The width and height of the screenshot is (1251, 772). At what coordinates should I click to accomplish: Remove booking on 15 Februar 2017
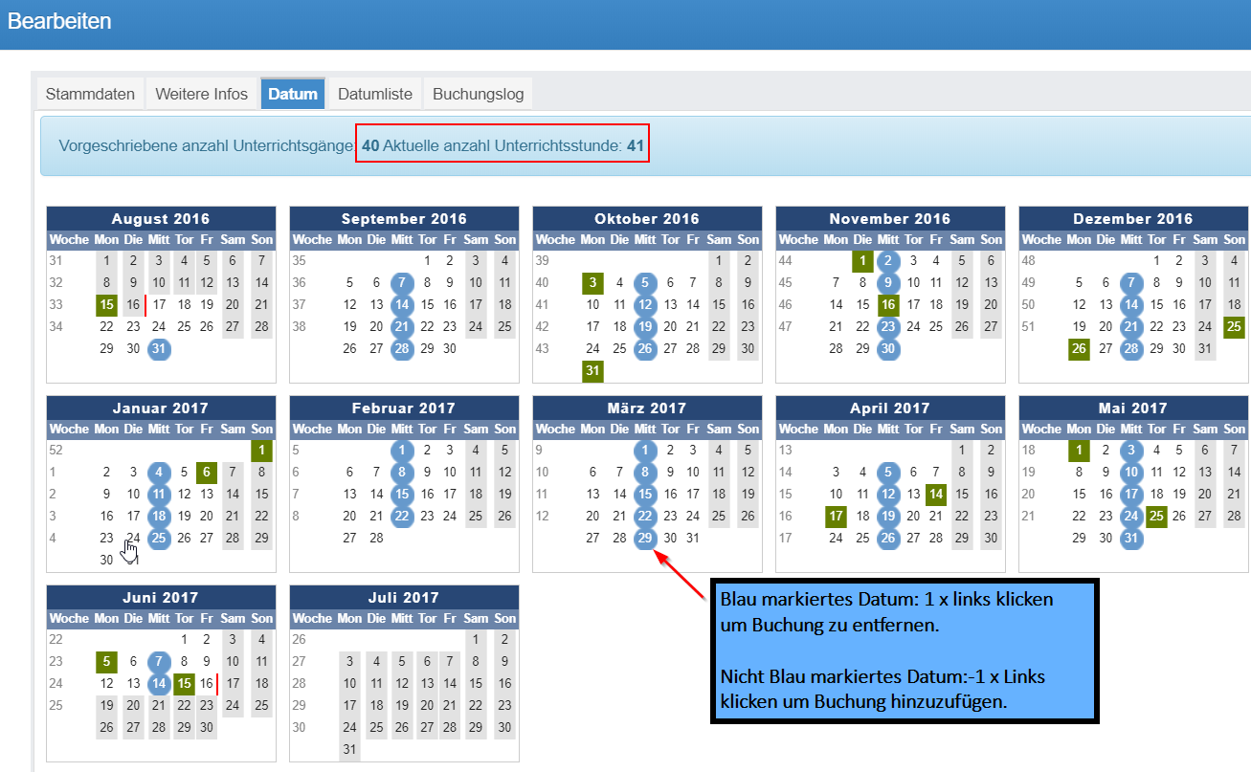tap(402, 495)
